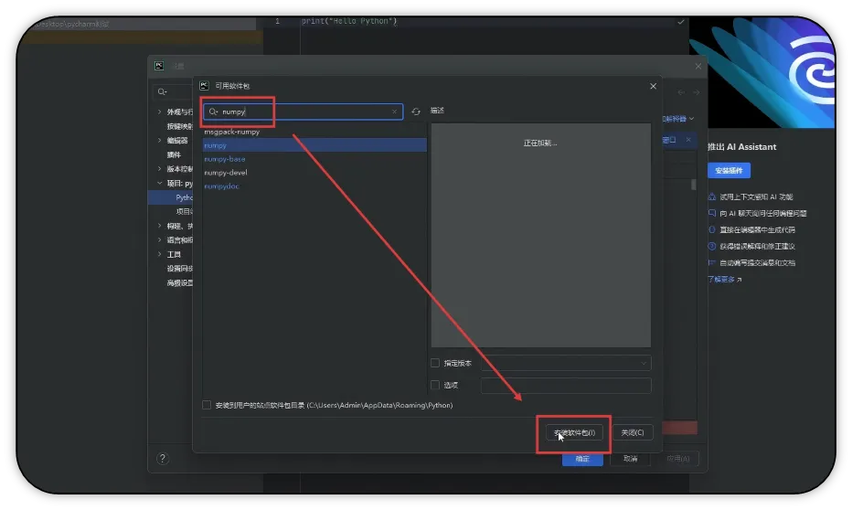The image size is (852, 510).
Task: Click the Settings packages list scrollbar thumb
Action: 693,185
